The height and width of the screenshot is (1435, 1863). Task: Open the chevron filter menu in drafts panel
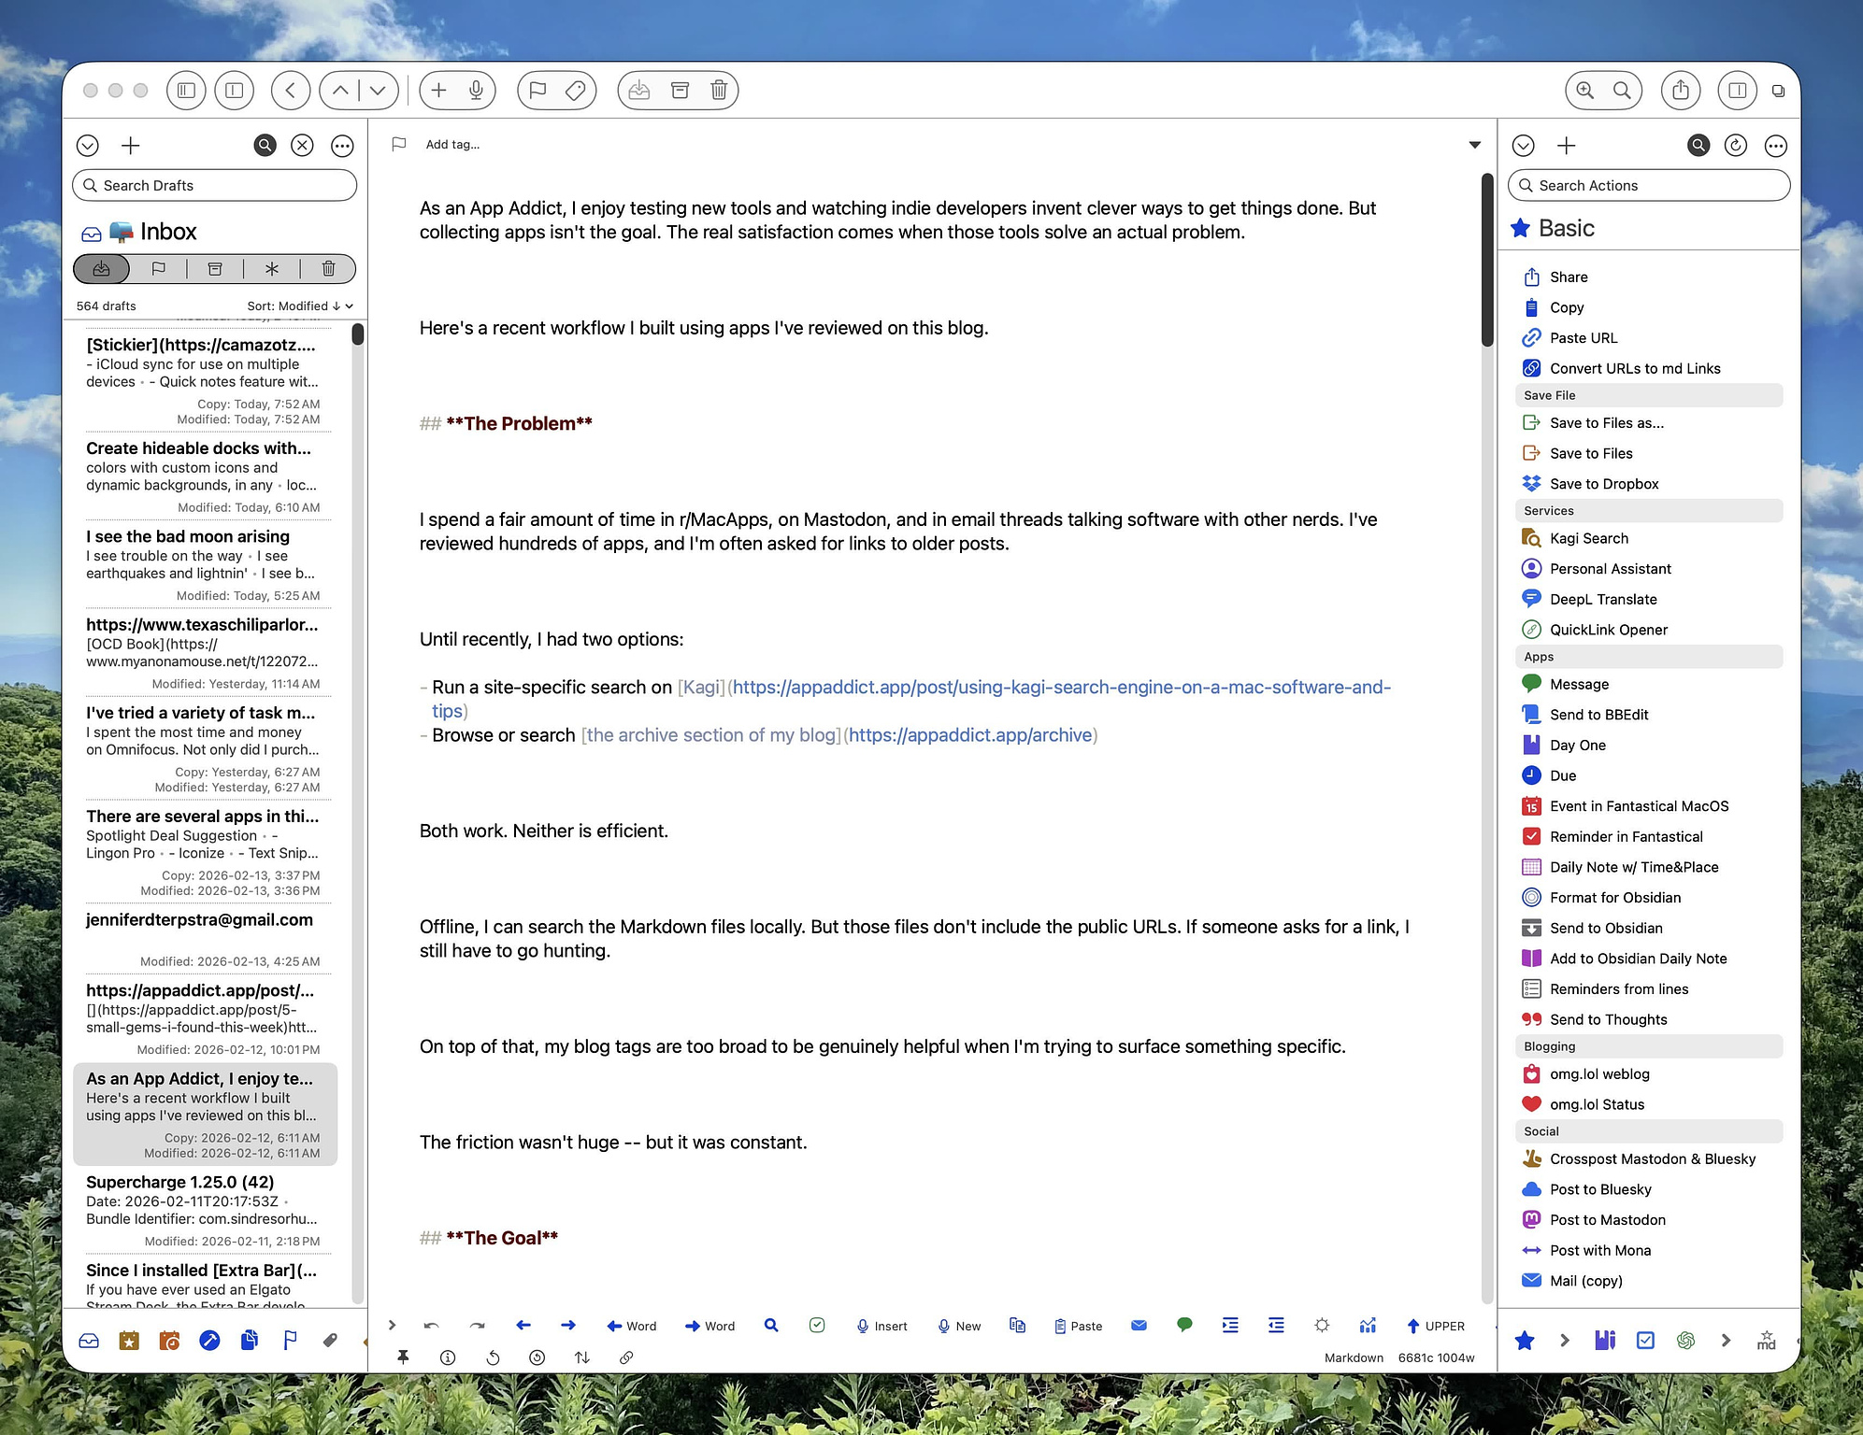pyautogui.click(x=89, y=145)
